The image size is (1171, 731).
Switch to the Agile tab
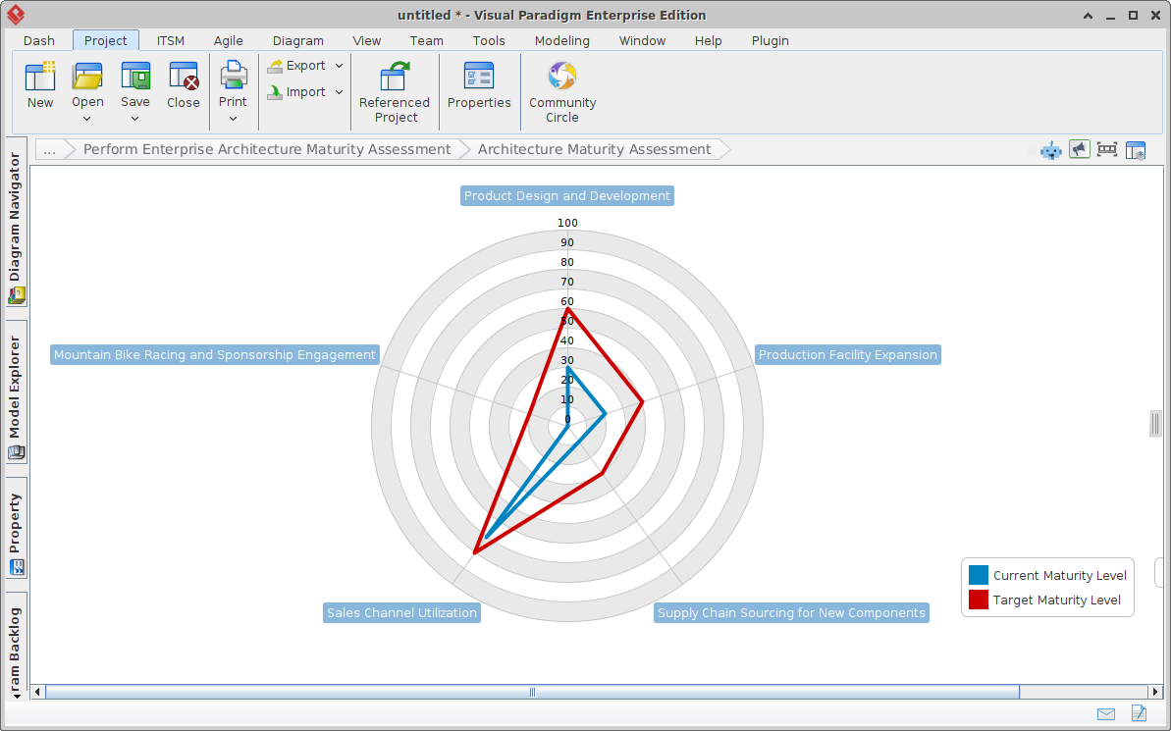[229, 40]
